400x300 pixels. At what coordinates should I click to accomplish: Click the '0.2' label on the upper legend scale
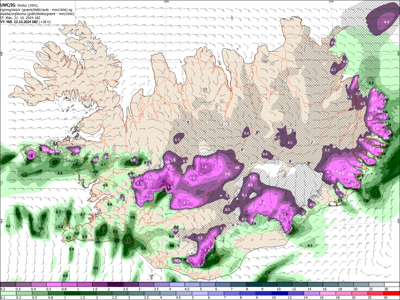[3, 289]
